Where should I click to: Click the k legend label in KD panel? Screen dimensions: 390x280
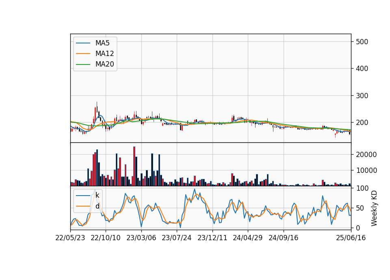tap(97, 195)
